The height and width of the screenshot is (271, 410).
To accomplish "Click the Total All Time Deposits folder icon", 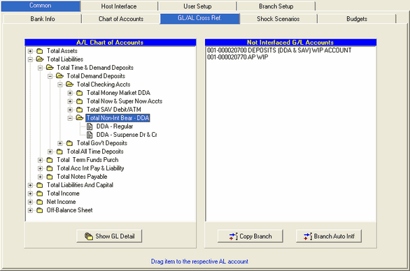I will 59,152.
